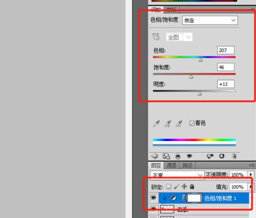Switch to the 通道 channels tab

[x=171, y=165]
